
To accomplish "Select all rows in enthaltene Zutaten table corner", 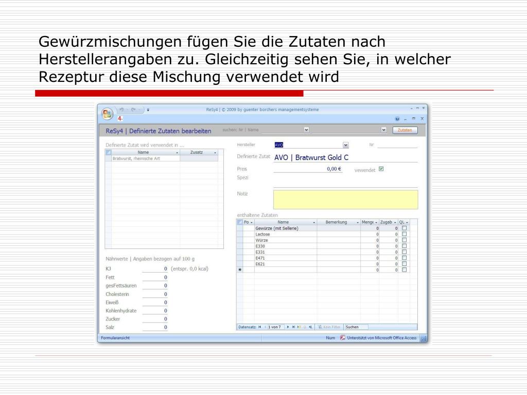I will 240,222.
